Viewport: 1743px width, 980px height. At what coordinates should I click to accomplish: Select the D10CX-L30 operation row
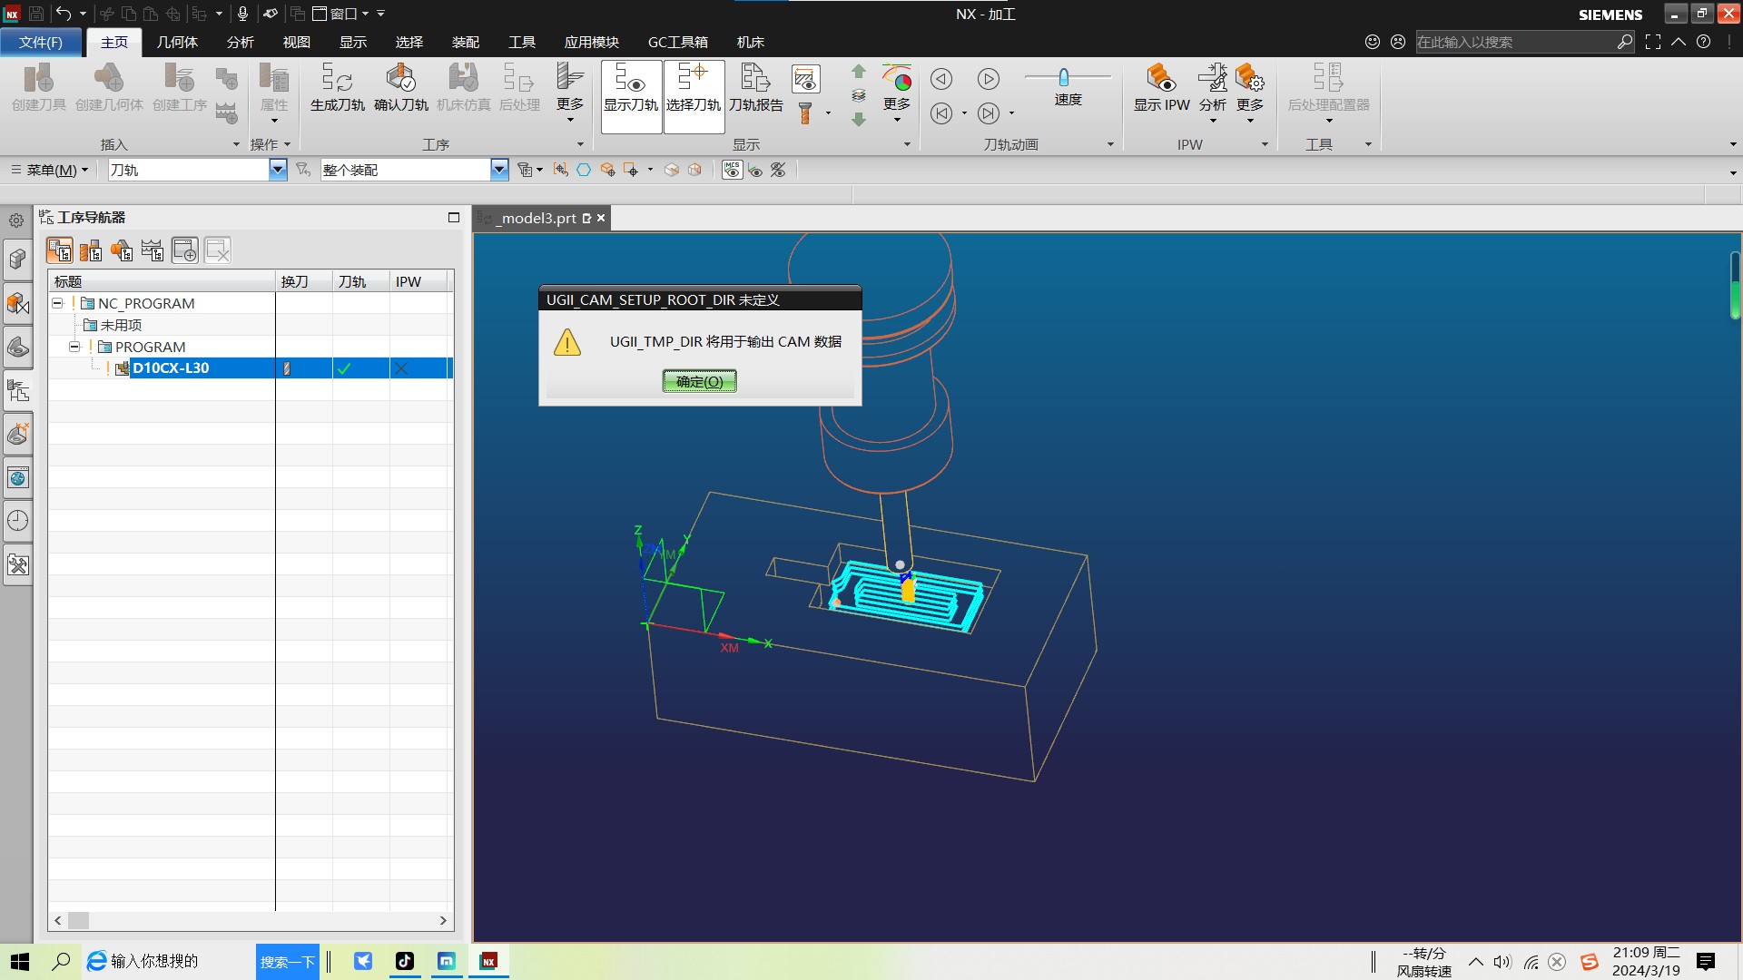(x=251, y=367)
